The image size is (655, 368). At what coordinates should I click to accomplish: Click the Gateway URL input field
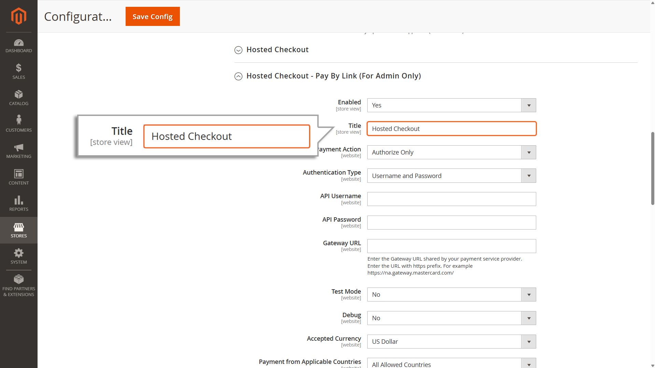451,246
